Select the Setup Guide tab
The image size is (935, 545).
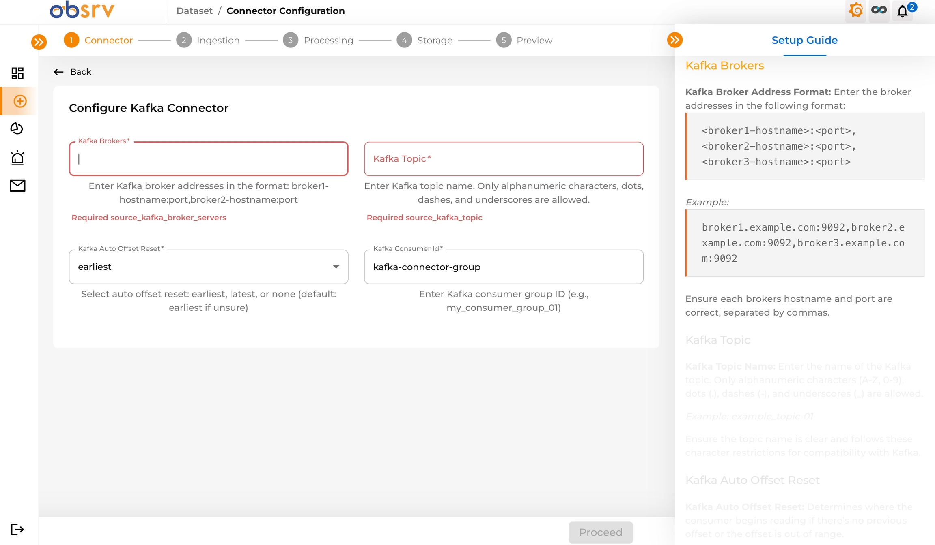(x=804, y=41)
